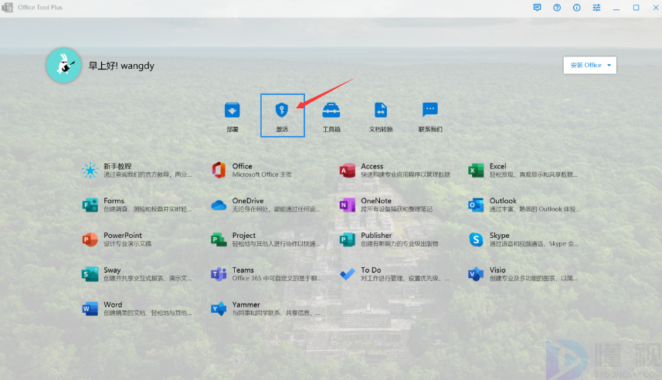Open the feedback message icon in title bar
This screenshot has height=380, width=662.
(x=537, y=8)
